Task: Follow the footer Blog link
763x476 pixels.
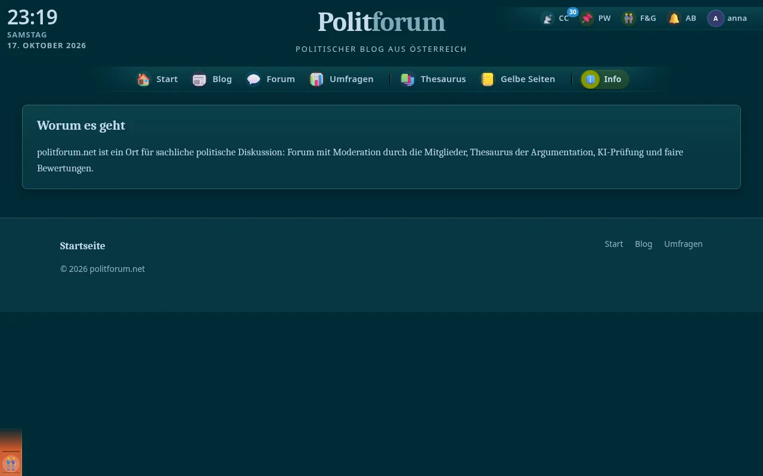Action: point(644,244)
